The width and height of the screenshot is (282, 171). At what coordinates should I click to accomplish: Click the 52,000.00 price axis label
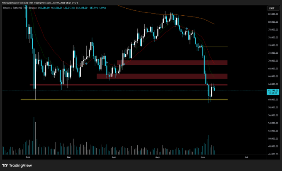(273, 131)
